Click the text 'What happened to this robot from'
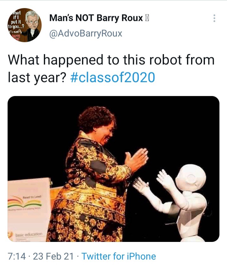Image resolution: width=227 pixels, height=269 pixels. point(111,60)
